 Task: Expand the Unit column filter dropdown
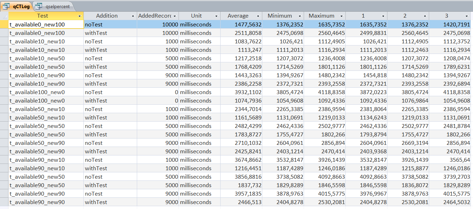click(x=217, y=16)
